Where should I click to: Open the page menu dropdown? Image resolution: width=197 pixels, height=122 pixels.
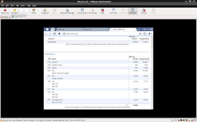[x=145, y=33]
